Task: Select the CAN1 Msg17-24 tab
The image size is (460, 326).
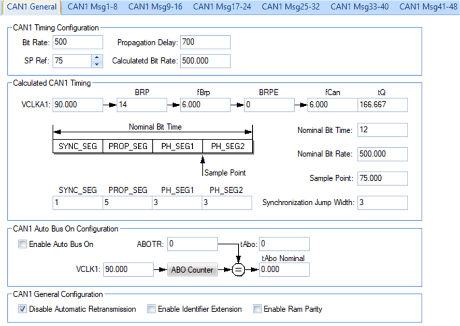Action: point(222,7)
